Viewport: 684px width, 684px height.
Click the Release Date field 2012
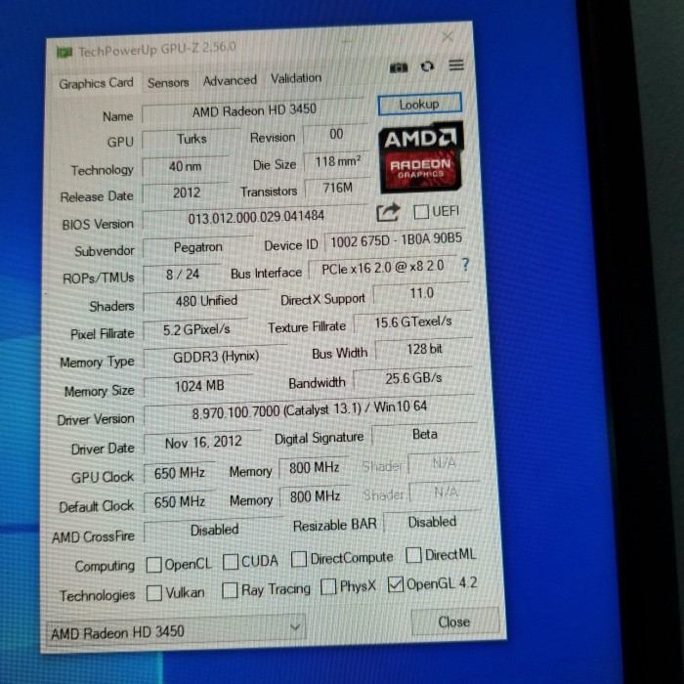click(187, 193)
